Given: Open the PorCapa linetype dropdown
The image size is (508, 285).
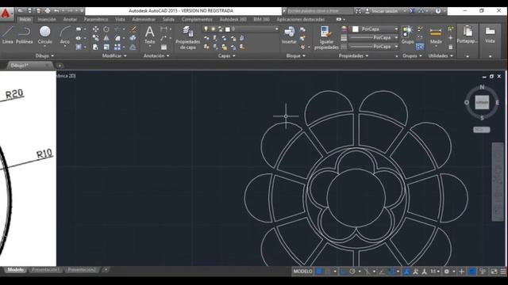Looking at the screenshot, I should click(x=374, y=47).
